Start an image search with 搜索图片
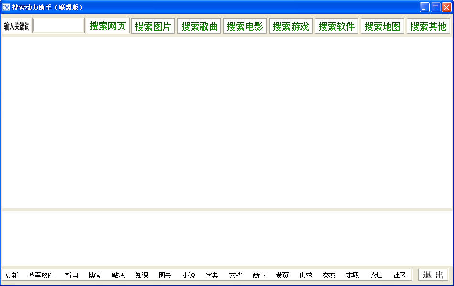This screenshot has height=286, width=454. (x=153, y=26)
